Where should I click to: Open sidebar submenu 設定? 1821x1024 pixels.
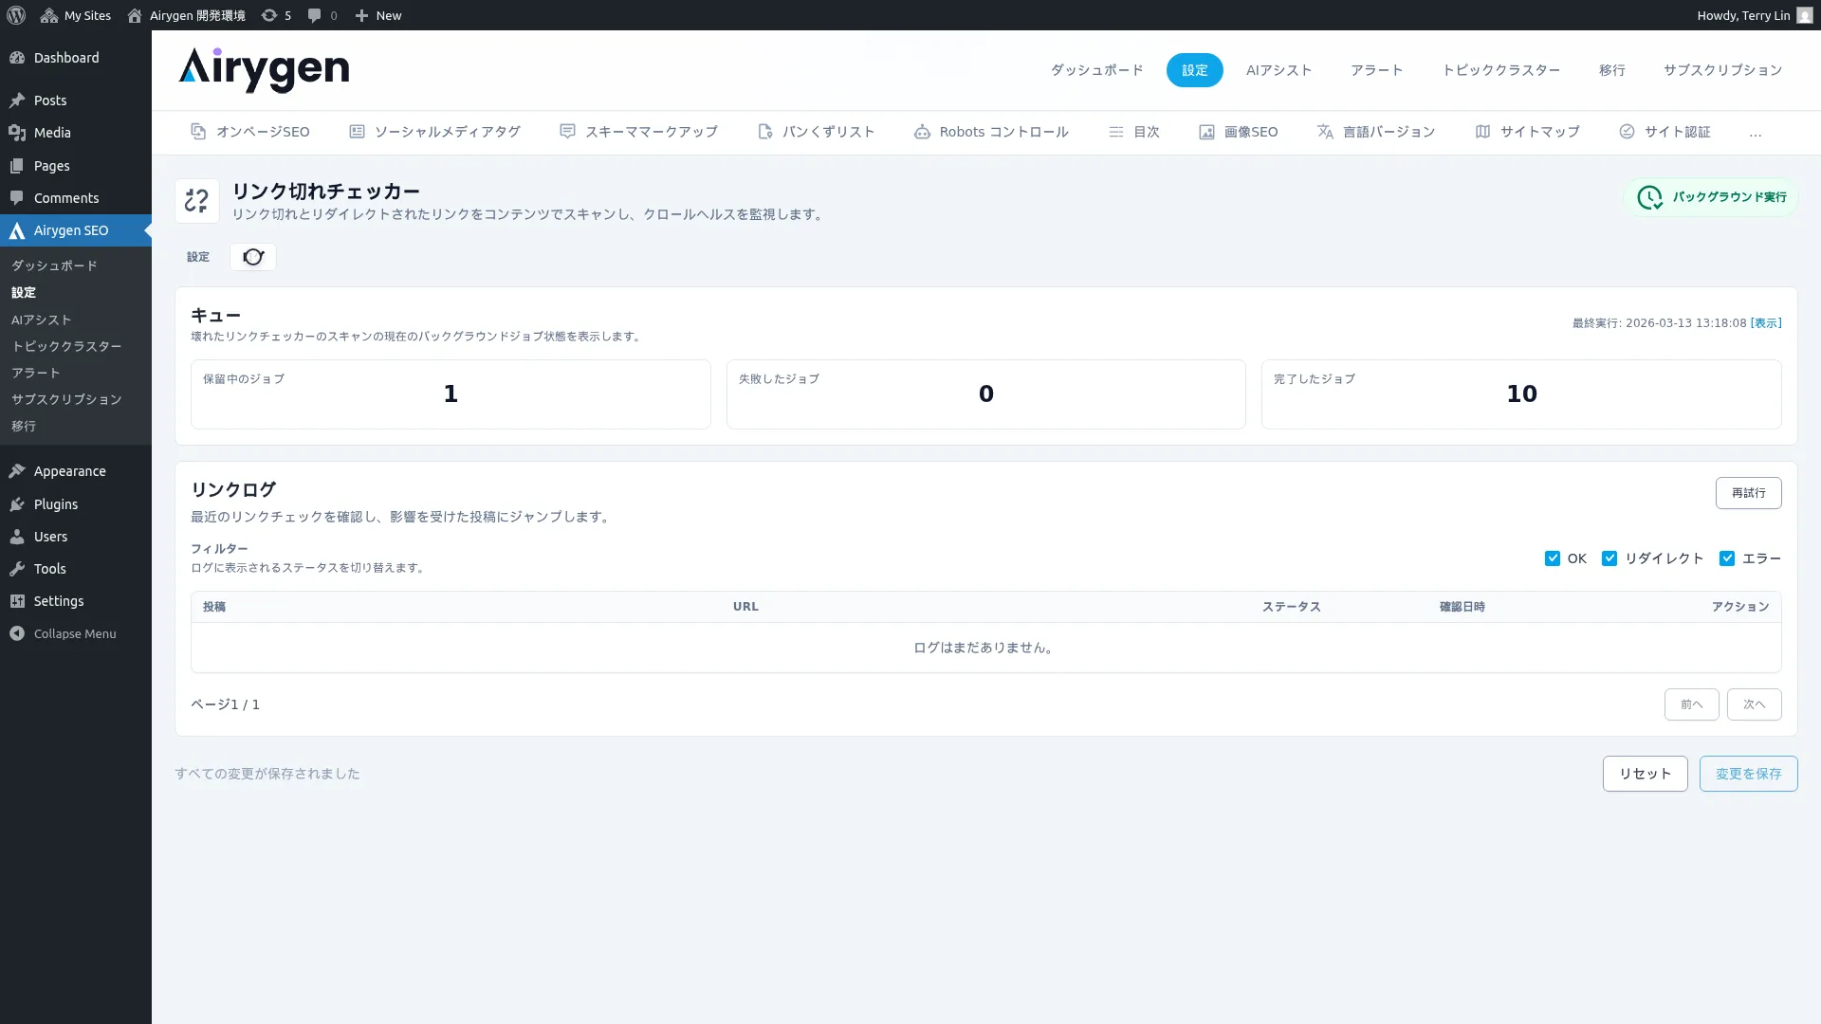tap(24, 292)
